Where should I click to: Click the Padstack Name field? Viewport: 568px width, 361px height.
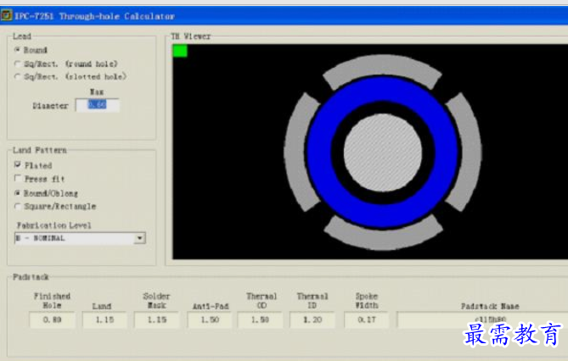point(482,319)
